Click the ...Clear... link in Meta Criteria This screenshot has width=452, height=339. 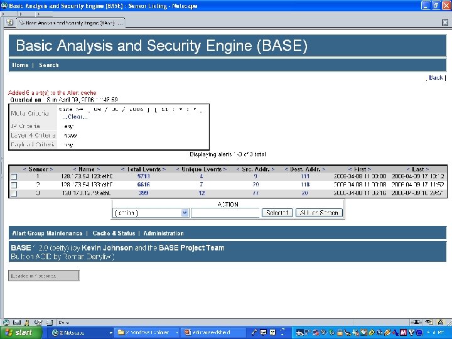75,117
